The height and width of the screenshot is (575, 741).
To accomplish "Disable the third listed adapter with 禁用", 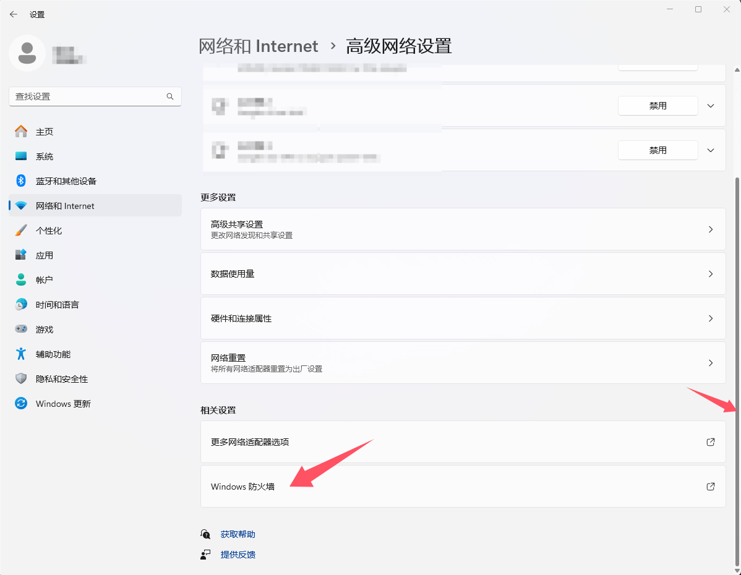I will [658, 150].
